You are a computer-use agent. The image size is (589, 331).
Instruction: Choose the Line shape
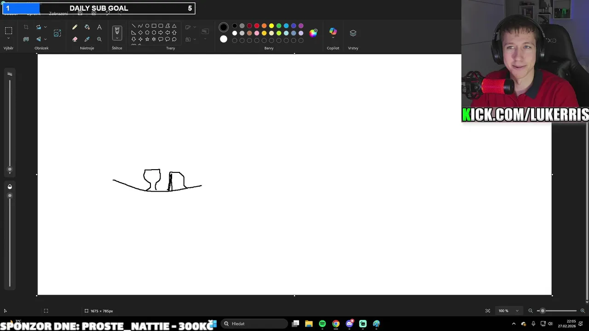[133, 26]
